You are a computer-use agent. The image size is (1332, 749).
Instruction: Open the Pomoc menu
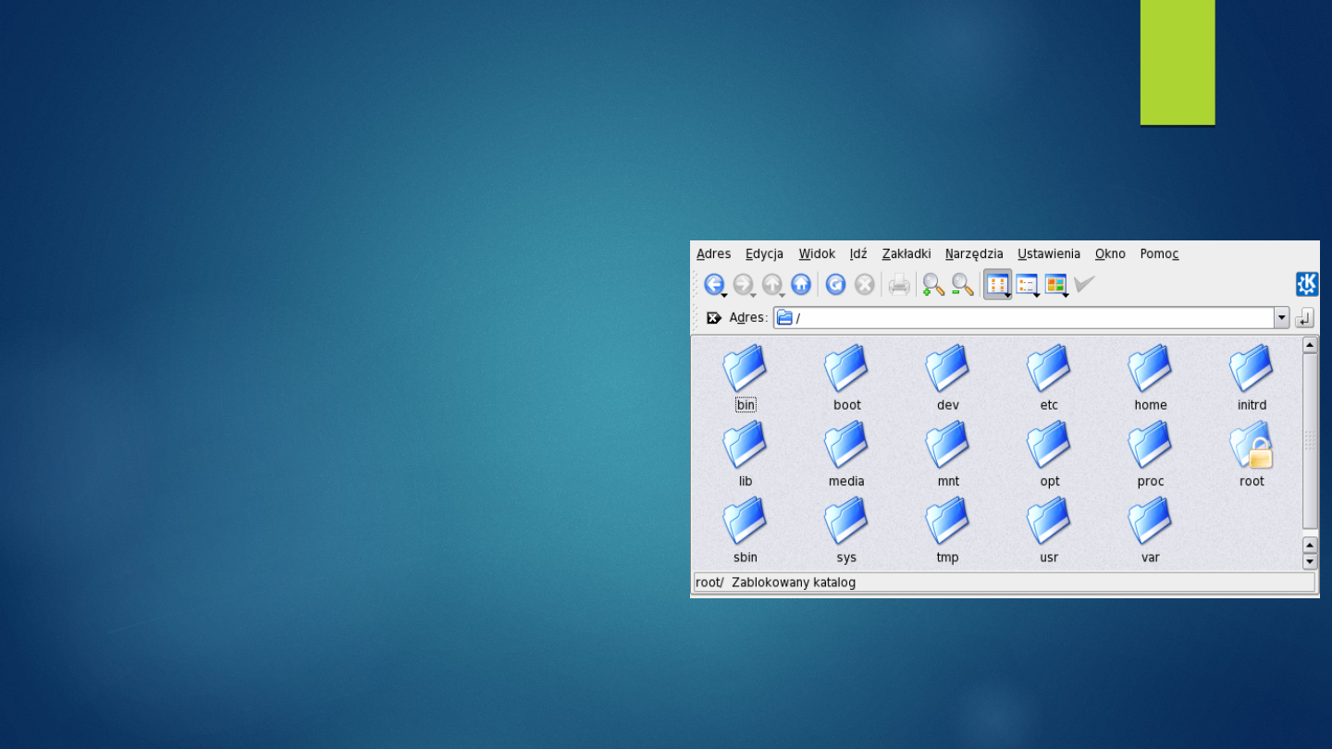1159,253
